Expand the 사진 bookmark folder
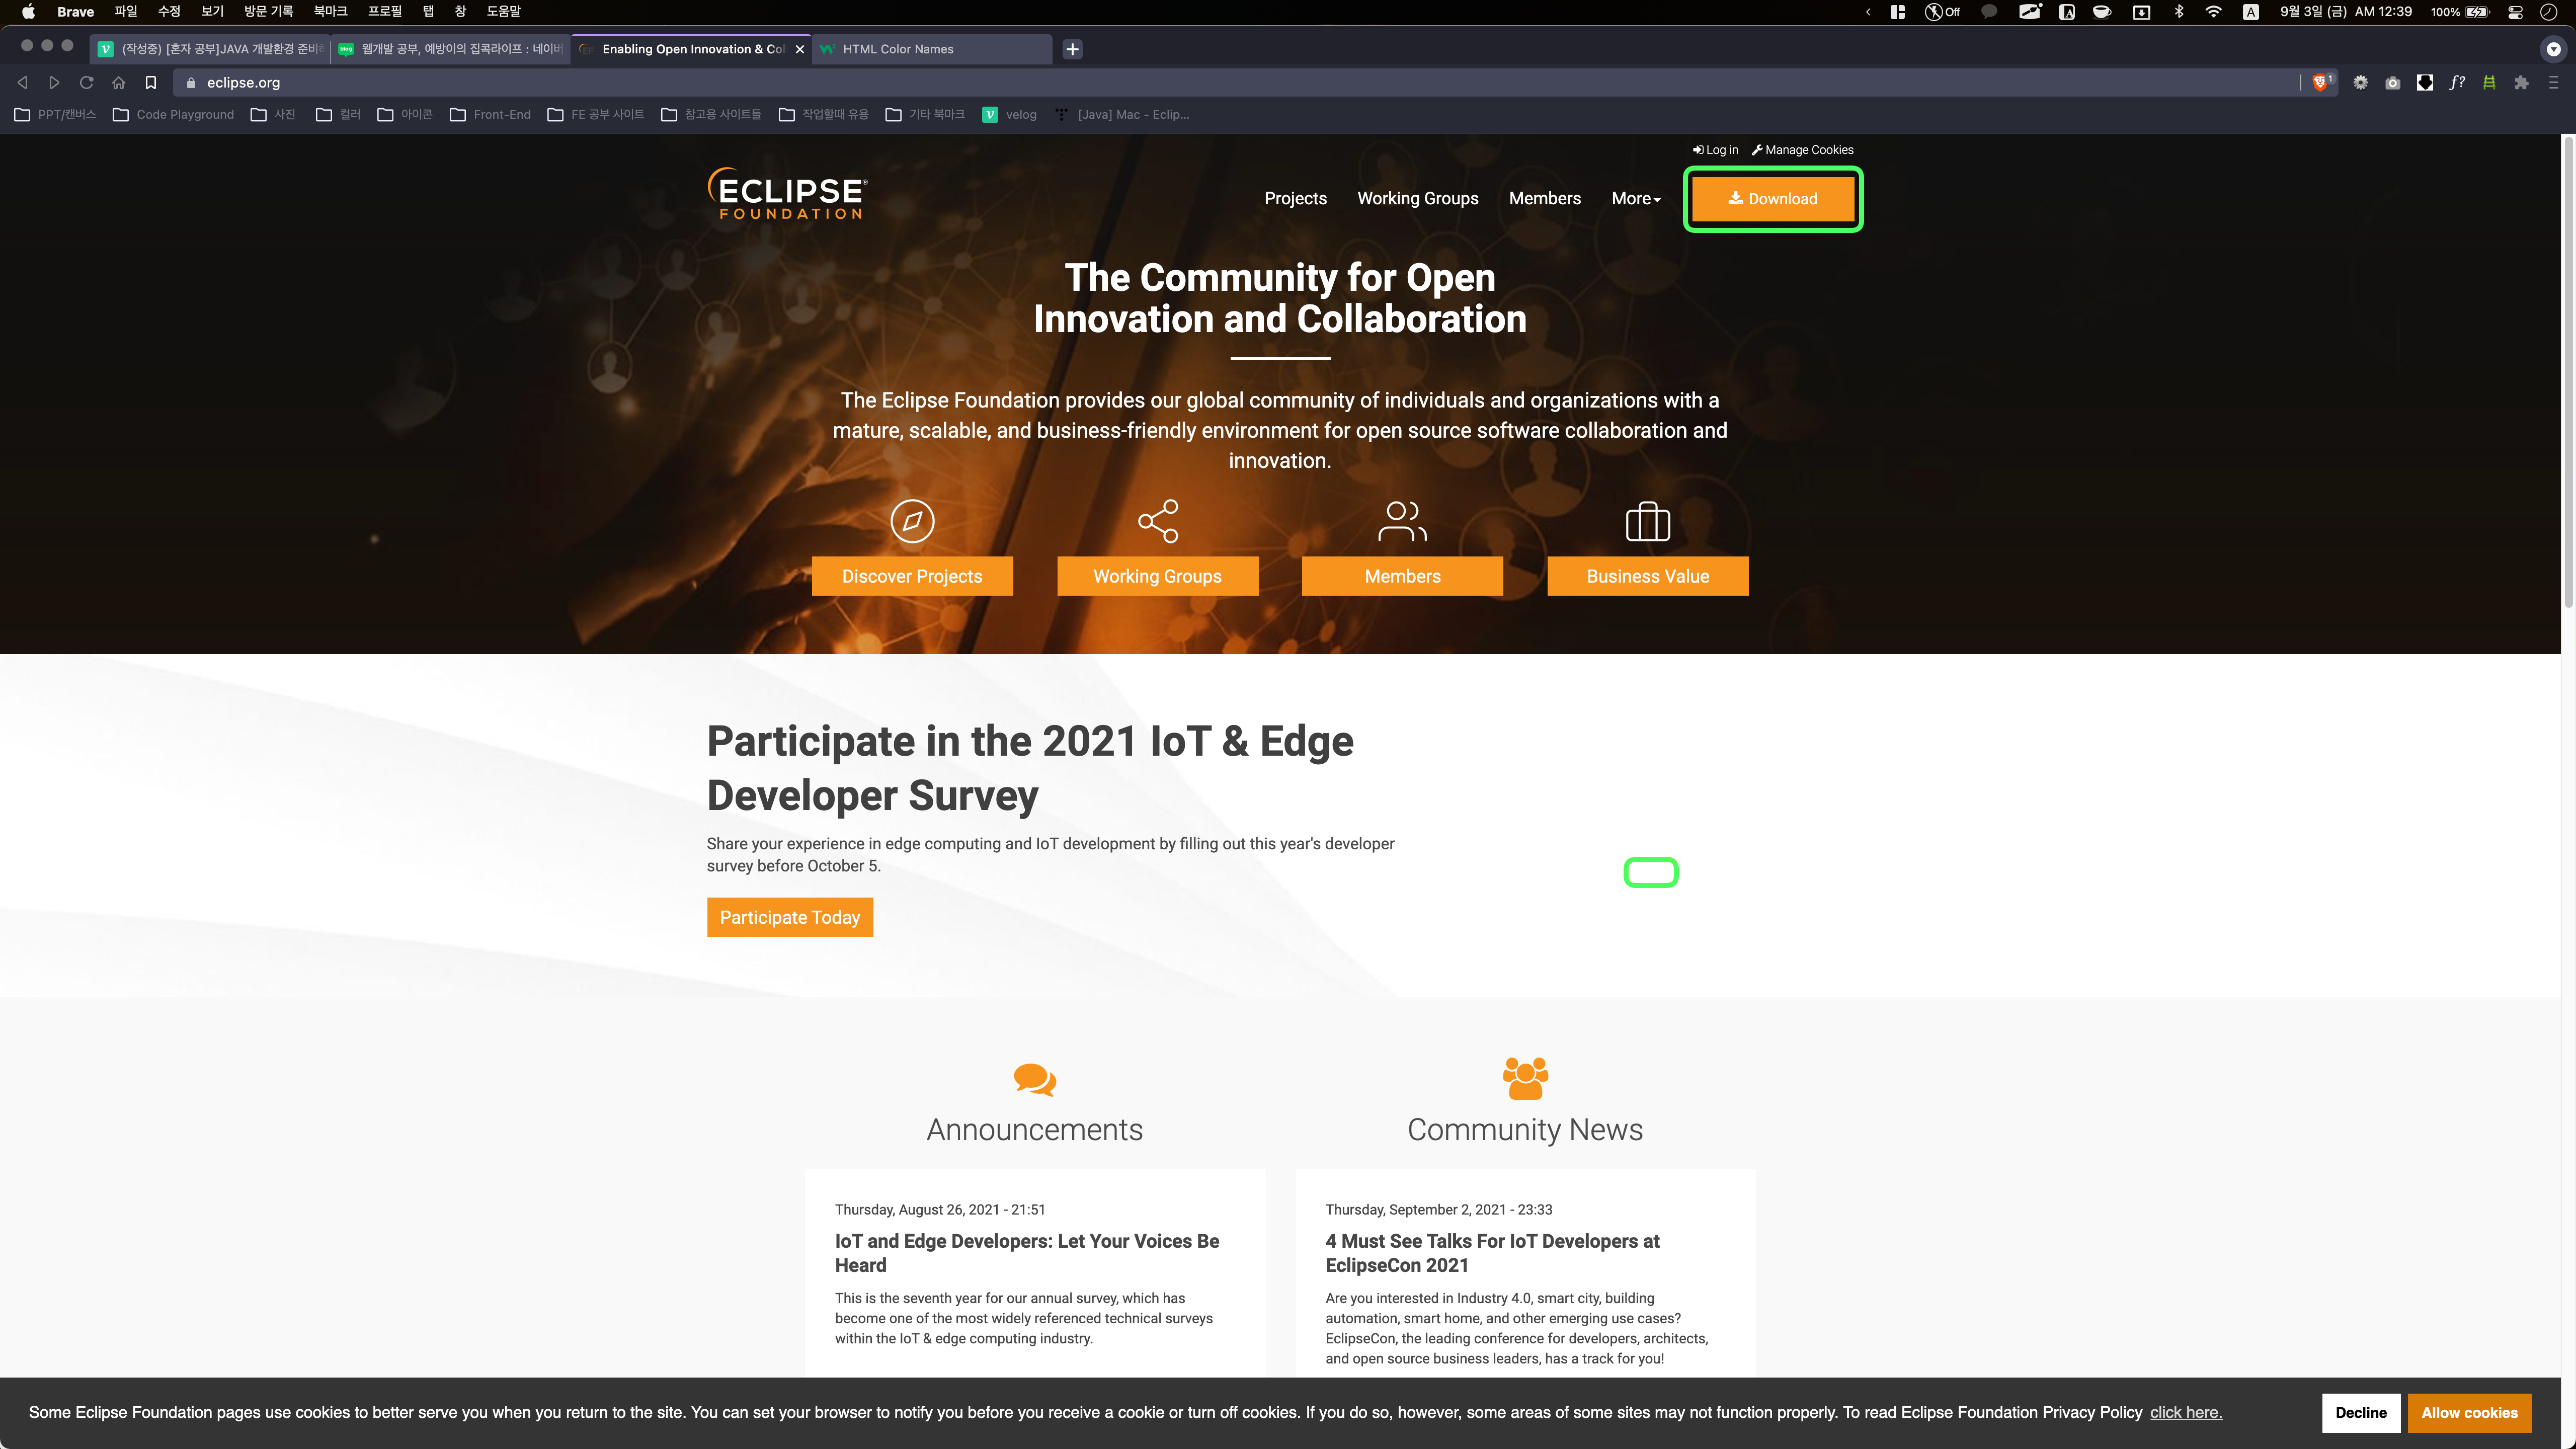Image resolution: width=2576 pixels, height=1449 pixels. [273, 115]
